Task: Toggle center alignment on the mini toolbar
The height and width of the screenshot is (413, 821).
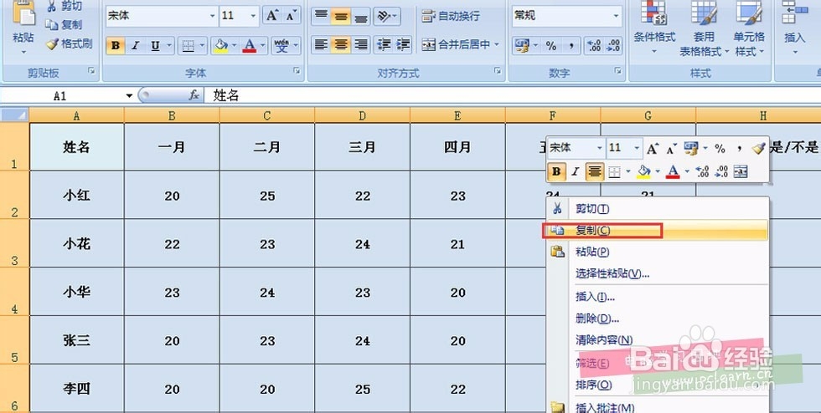Action: [x=594, y=171]
